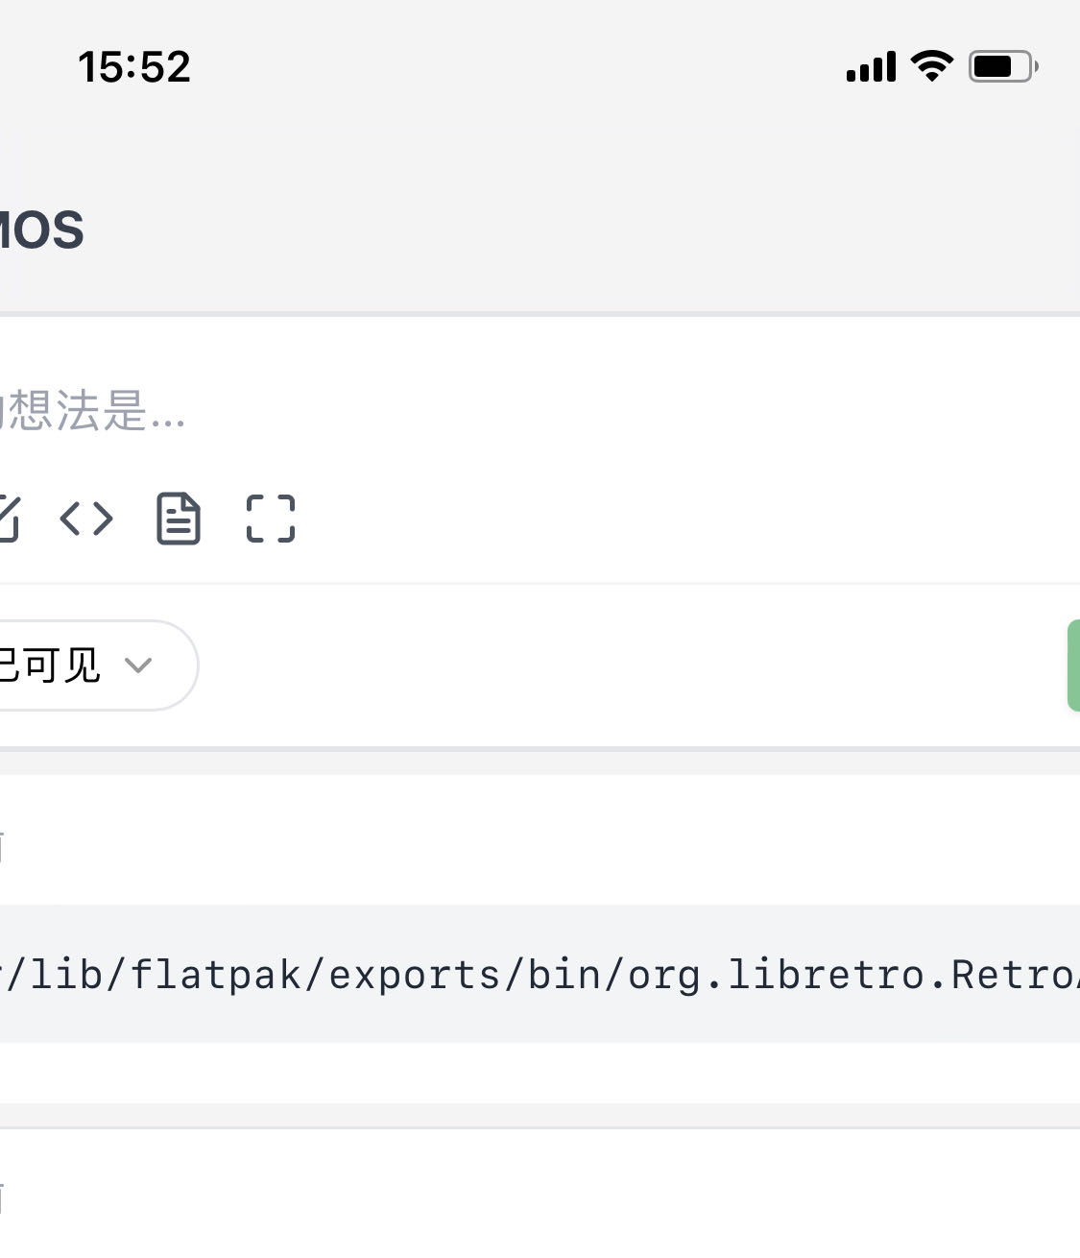Tap the 15:52 clock in the status bar
The image size is (1080, 1258).
[132, 65]
